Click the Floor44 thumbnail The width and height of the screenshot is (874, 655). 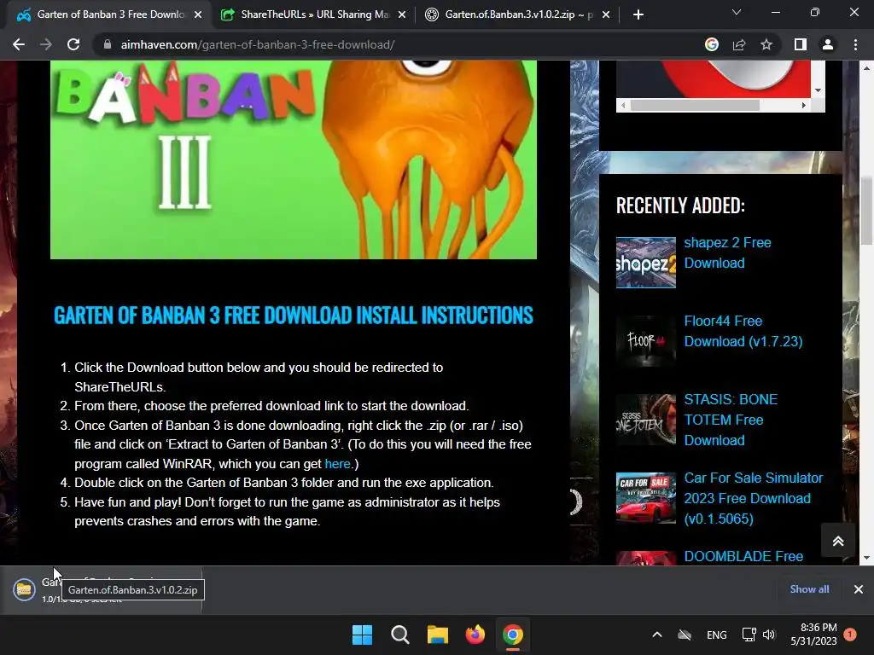(645, 341)
